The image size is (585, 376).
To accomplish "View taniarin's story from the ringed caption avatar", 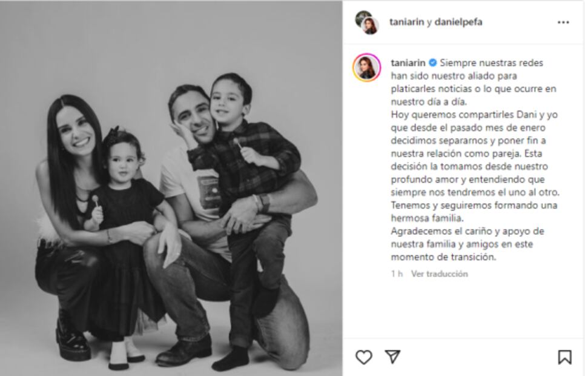I will 367,67.
